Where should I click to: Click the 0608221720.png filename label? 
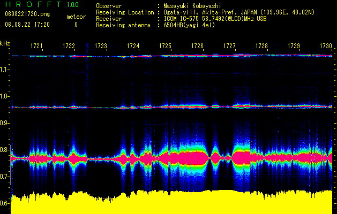27,14
